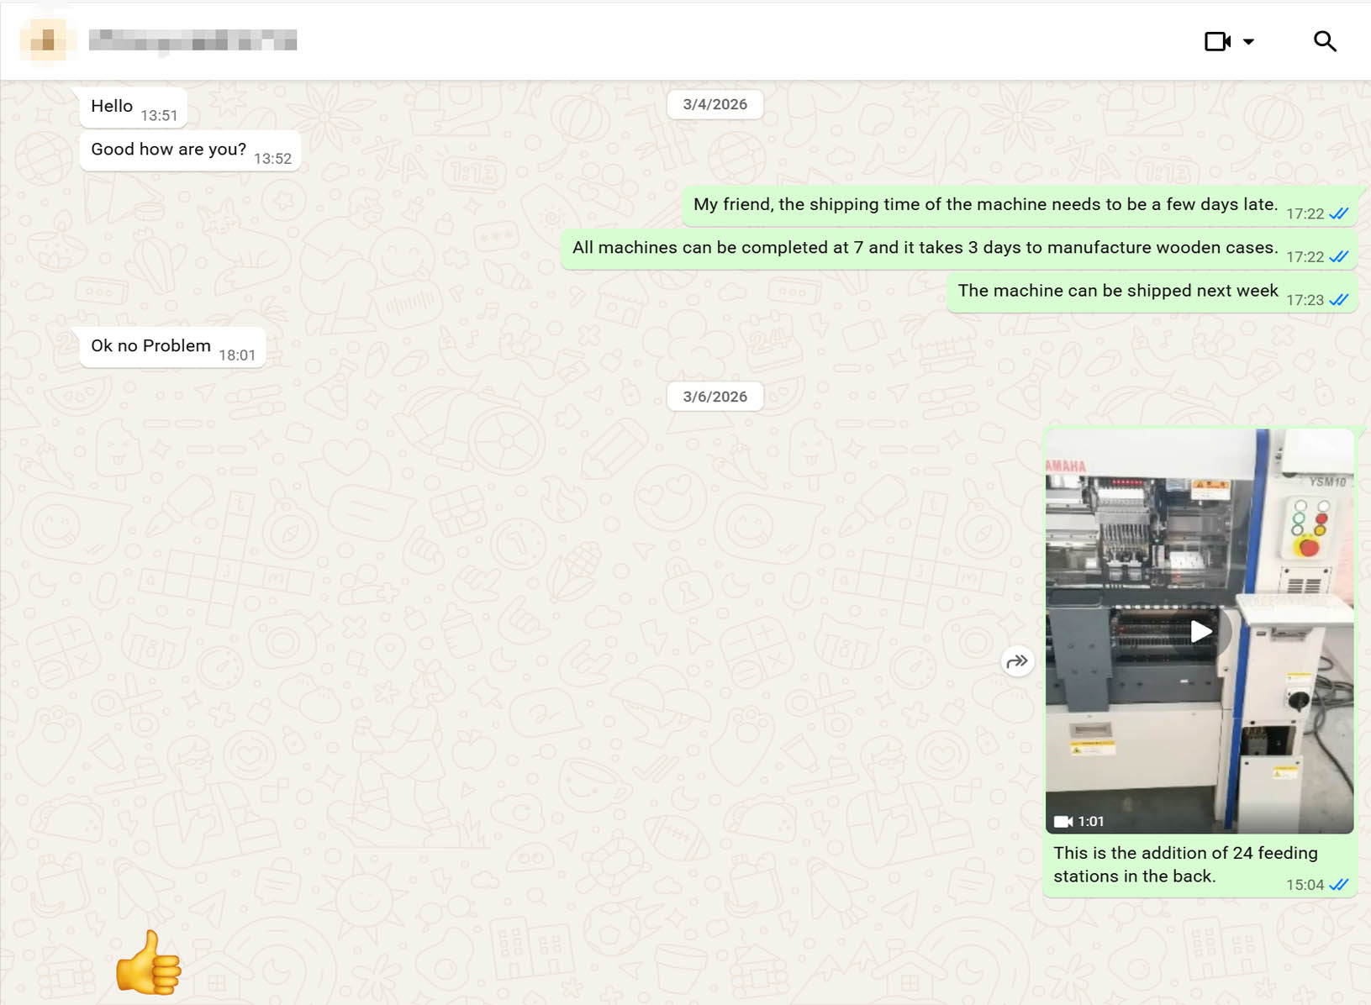Click the blue ticks on the 15:04 video message
Screen dimensions: 1371x1005
pyautogui.click(x=1339, y=885)
